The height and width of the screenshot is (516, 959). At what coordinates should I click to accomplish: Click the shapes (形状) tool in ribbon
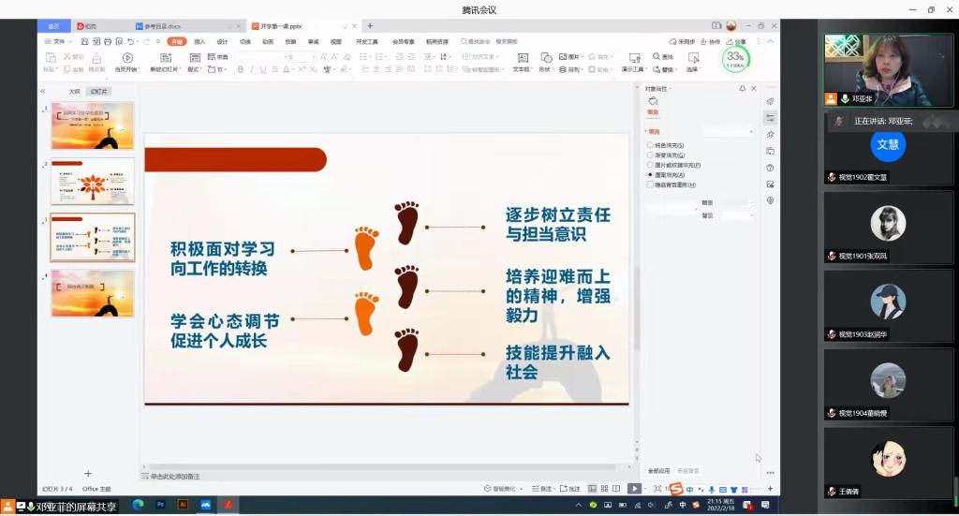click(x=546, y=60)
